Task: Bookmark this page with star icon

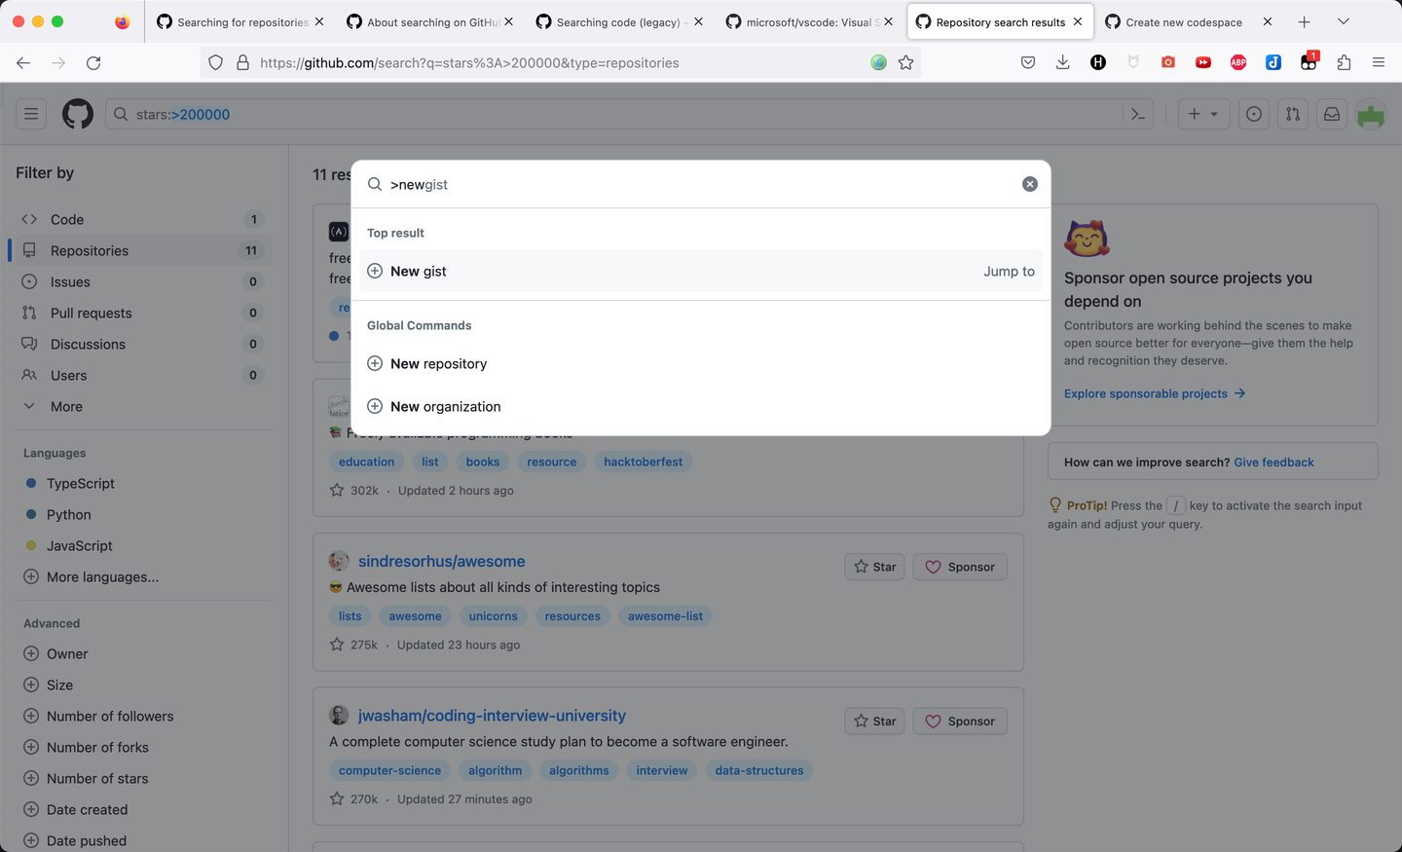Action: point(906,62)
